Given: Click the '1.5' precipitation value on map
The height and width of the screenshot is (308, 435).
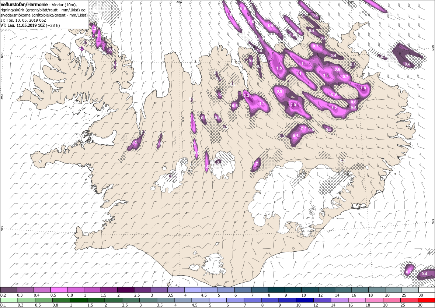Looking at the screenshot, I should point(279,68).
